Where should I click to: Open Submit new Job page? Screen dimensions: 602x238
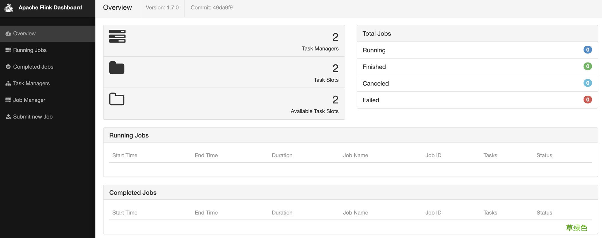[x=33, y=117]
